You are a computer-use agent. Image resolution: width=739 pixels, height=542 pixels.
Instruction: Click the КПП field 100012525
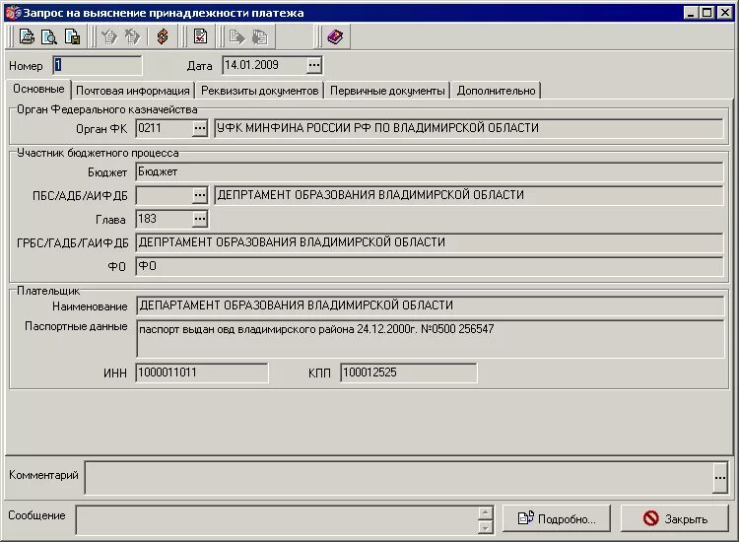coord(409,373)
